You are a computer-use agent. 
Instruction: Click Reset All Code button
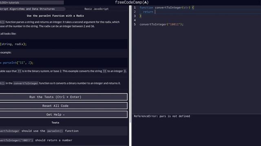(64, 106)
